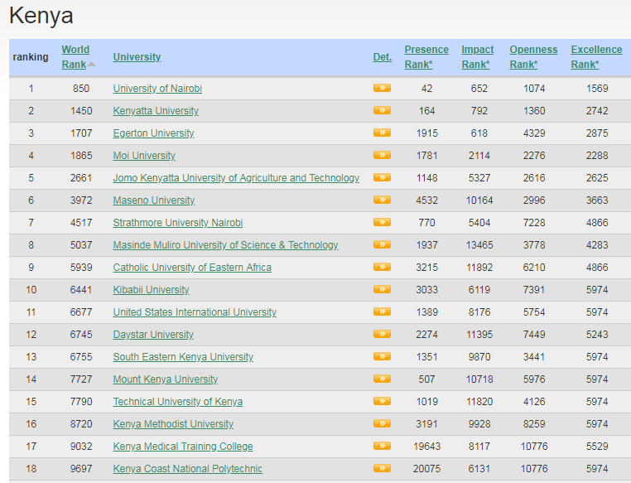Open Jomo Kenyatta University of Agriculture and Technology
The width and height of the screenshot is (631, 483).
[236, 178]
